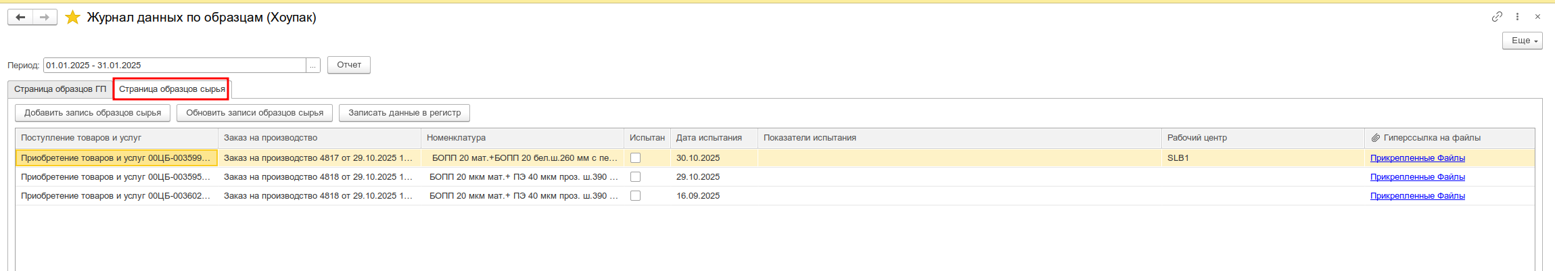Click paperclip icon in files column header
The height and width of the screenshot is (271, 1555).
point(1375,138)
